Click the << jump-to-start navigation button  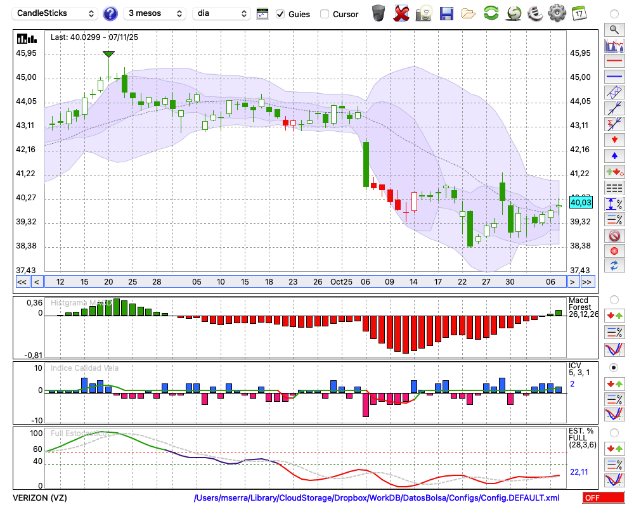pyautogui.click(x=22, y=282)
